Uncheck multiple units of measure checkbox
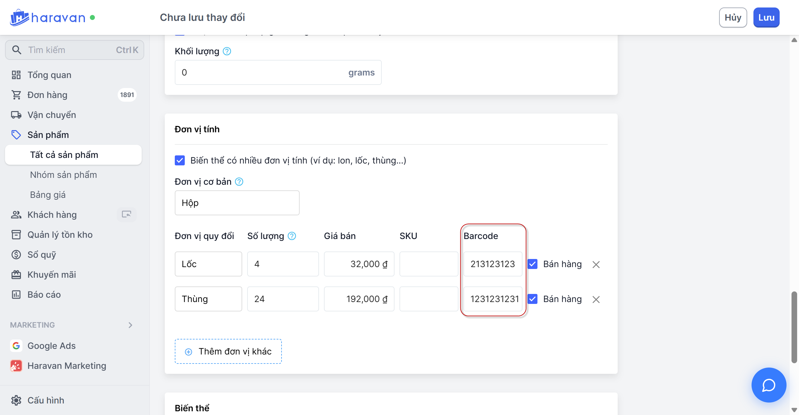Screen dimensions: 799x415 pos(180,160)
